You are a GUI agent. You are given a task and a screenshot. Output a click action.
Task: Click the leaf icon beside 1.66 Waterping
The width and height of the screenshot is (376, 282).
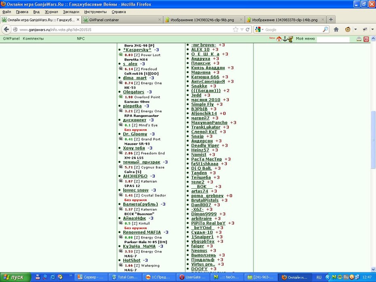[x=121, y=265]
